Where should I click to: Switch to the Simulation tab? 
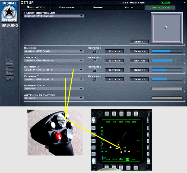36,7
